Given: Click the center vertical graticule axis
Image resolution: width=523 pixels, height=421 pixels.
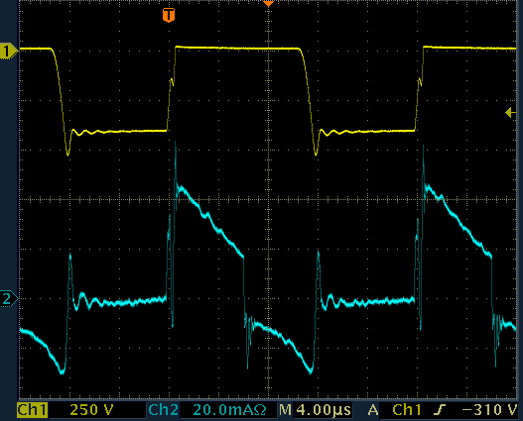Looking at the screenshot, I should [269, 200].
